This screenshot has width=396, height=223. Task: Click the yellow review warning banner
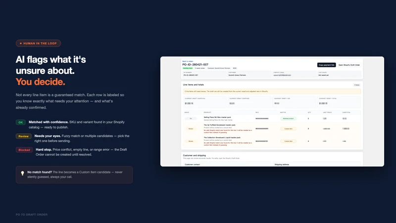[x=272, y=91]
